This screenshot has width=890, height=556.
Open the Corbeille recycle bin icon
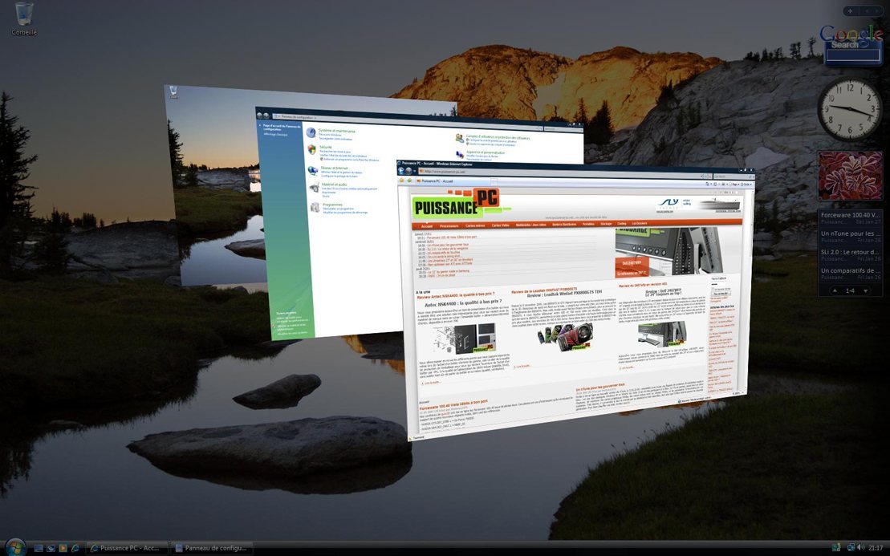pyautogui.click(x=23, y=18)
